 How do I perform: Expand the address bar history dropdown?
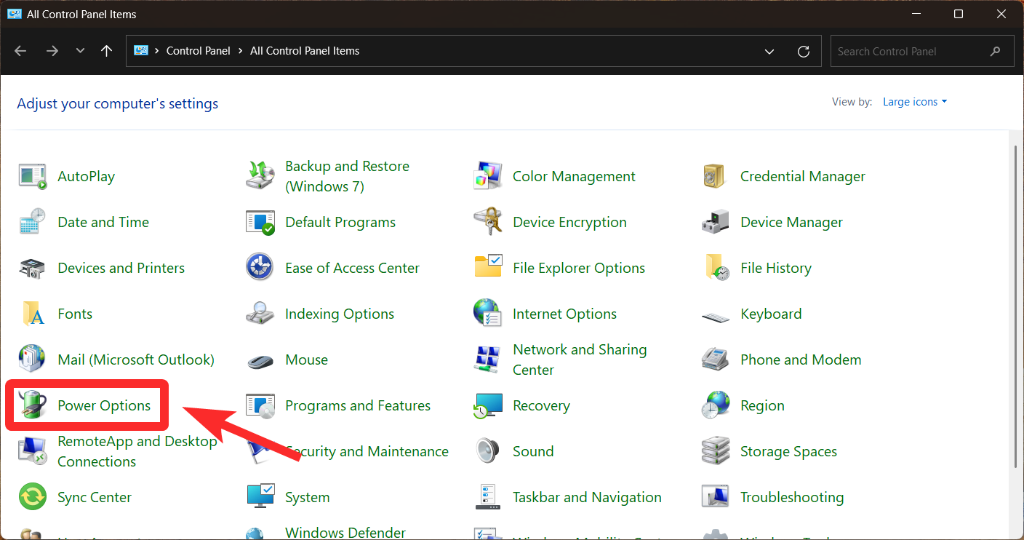pos(769,51)
